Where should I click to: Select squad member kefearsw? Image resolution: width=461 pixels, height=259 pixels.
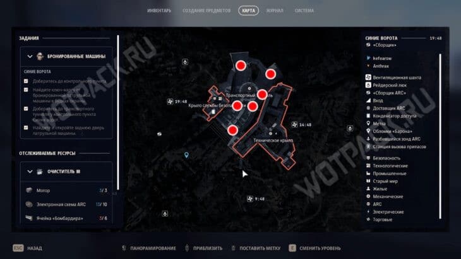[382, 59]
